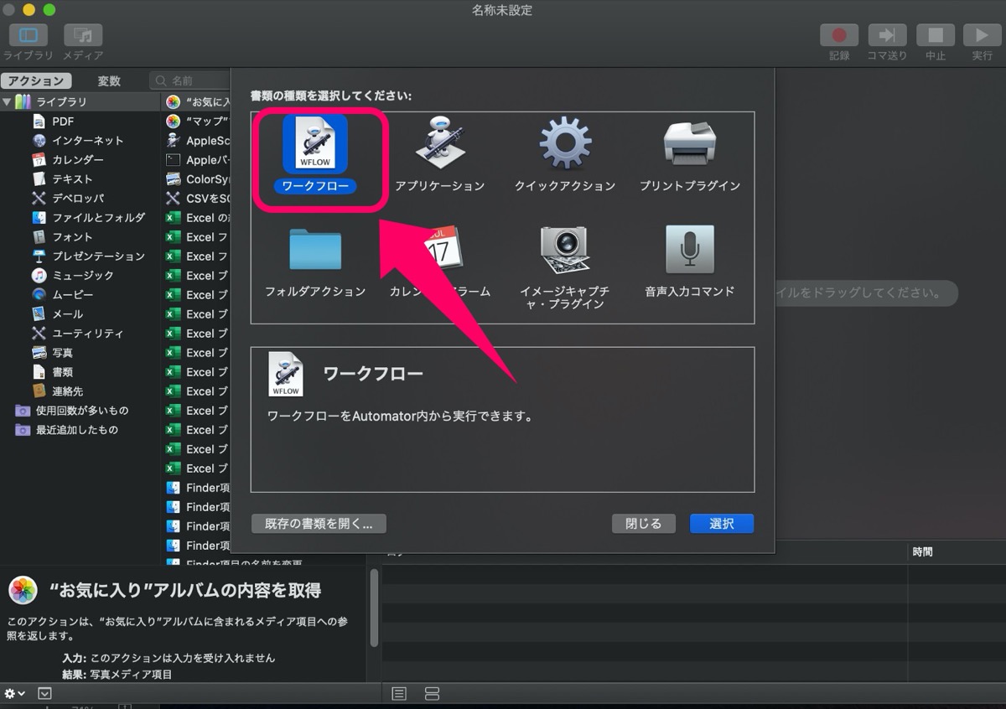The height and width of the screenshot is (709, 1006).
Task: Show the log list view button
Action: 399,694
